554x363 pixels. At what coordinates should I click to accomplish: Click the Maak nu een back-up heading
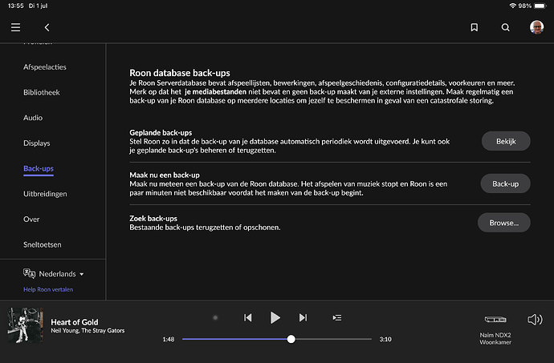[x=165, y=175]
